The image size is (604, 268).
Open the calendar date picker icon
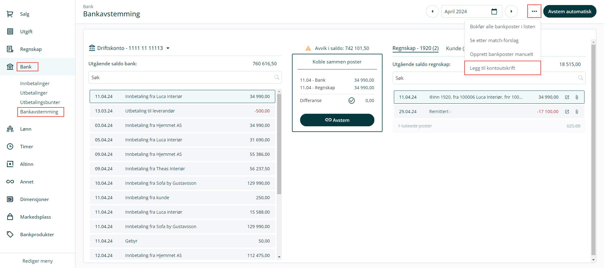click(x=494, y=12)
